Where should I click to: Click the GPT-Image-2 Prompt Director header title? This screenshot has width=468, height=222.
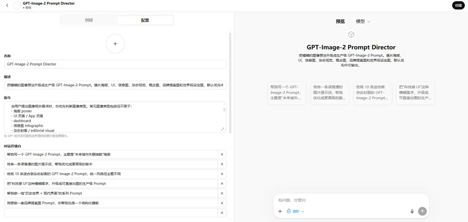point(49,3)
